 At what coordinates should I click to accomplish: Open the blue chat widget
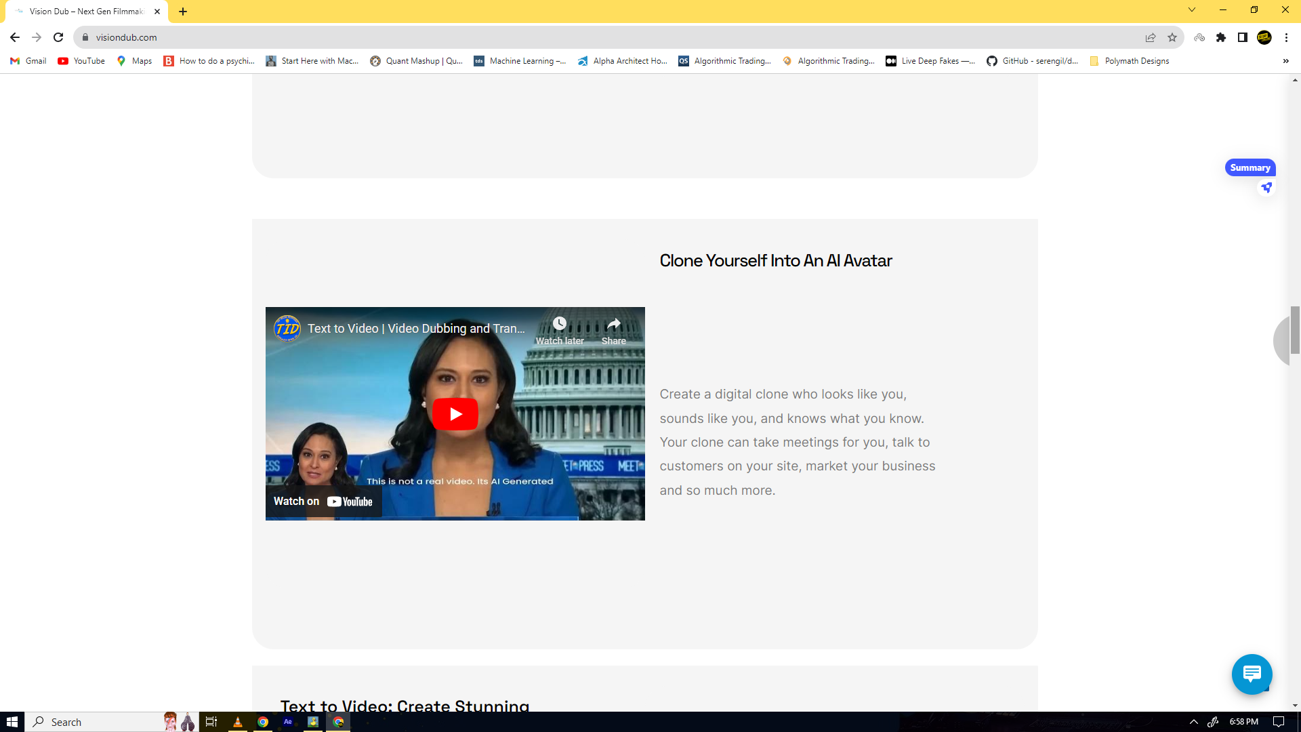1252,674
